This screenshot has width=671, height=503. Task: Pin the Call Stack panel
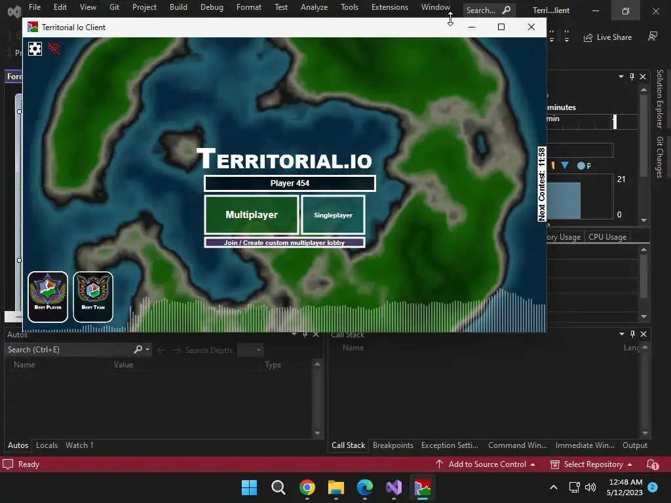(x=632, y=334)
